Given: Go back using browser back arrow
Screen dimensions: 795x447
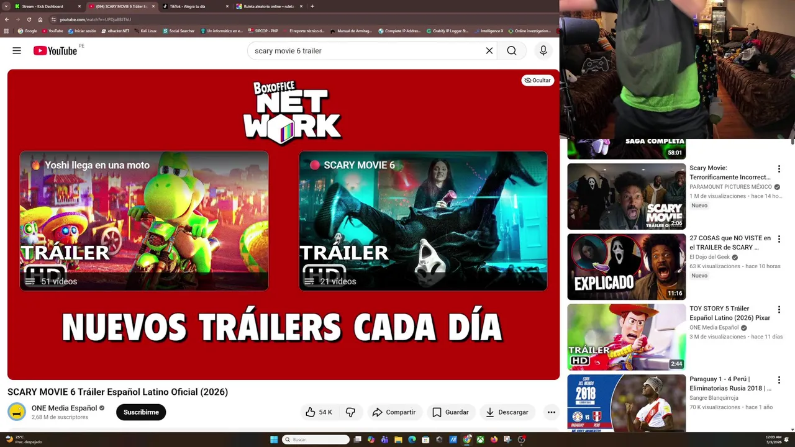Looking at the screenshot, I should (7, 19).
